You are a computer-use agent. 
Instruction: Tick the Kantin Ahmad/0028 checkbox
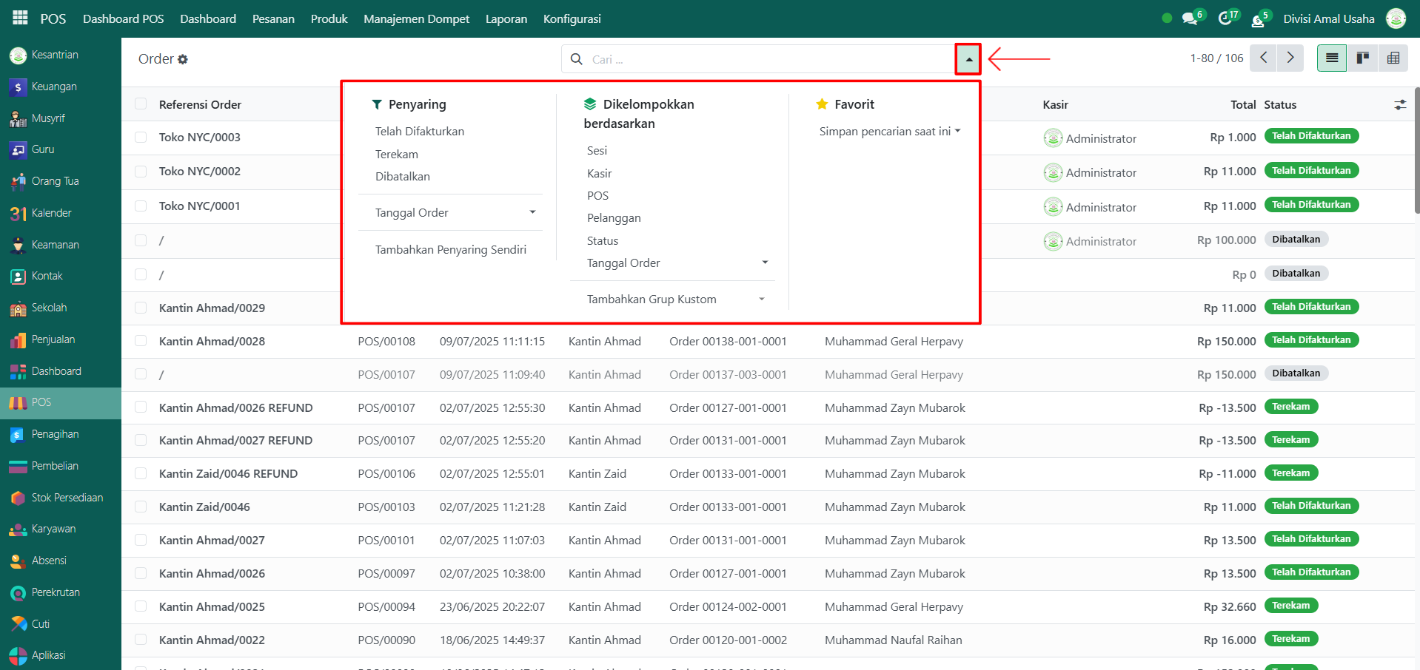141,342
